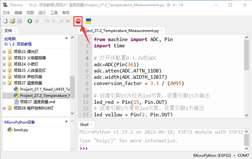The width and height of the screenshot is (252, 159).
Task: Click the New file icon
Action: pos(5,22)
